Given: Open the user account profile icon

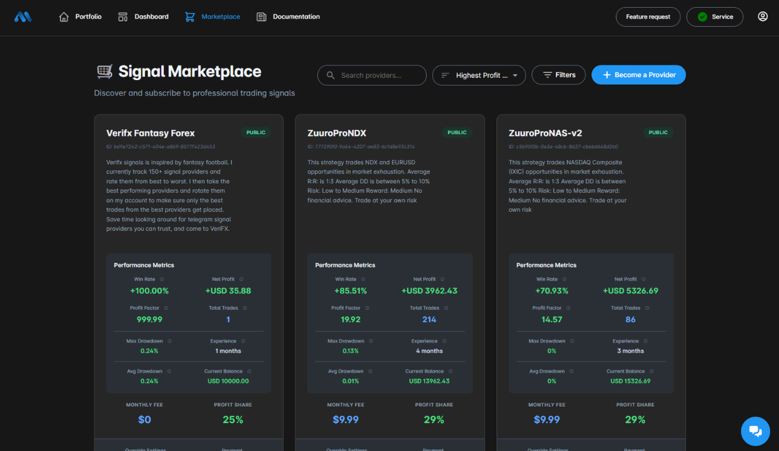Looking at the screenshot, I should [763, 17].
